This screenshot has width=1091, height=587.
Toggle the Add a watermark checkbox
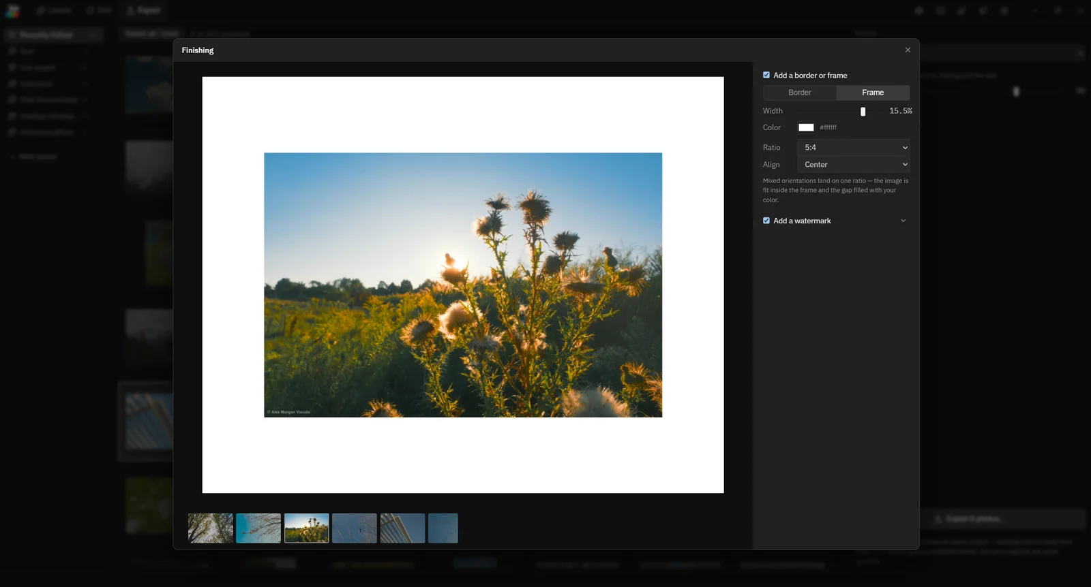766,221
